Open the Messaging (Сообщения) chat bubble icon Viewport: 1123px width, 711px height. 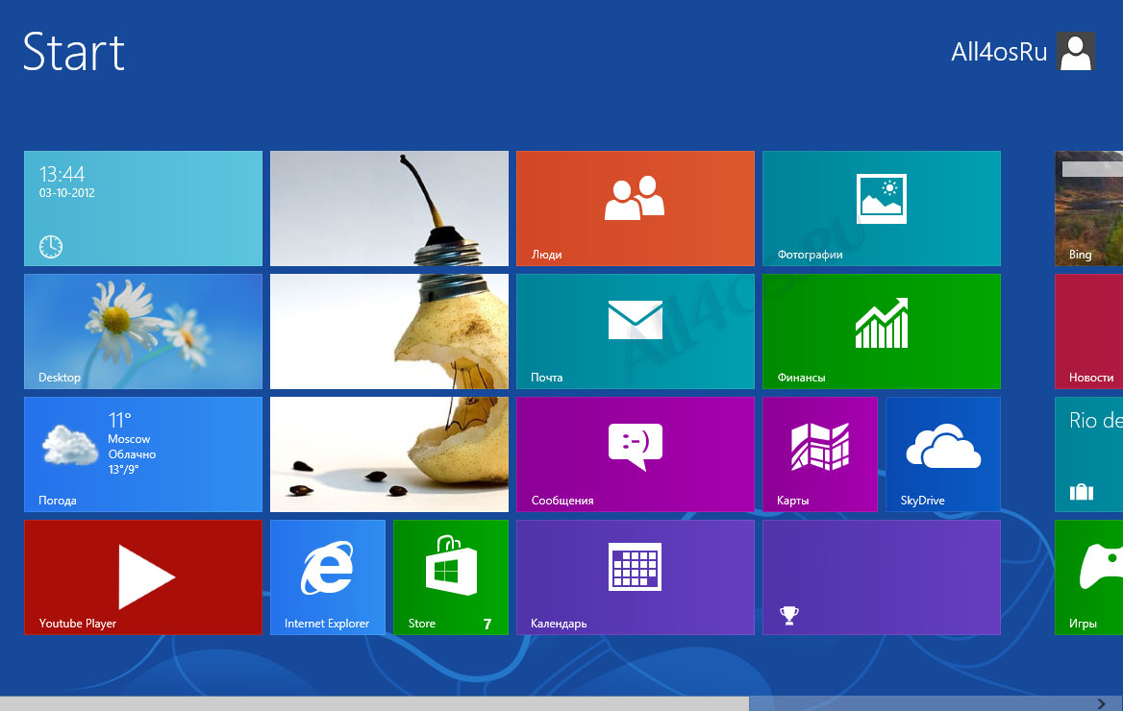tap(636, 446)
